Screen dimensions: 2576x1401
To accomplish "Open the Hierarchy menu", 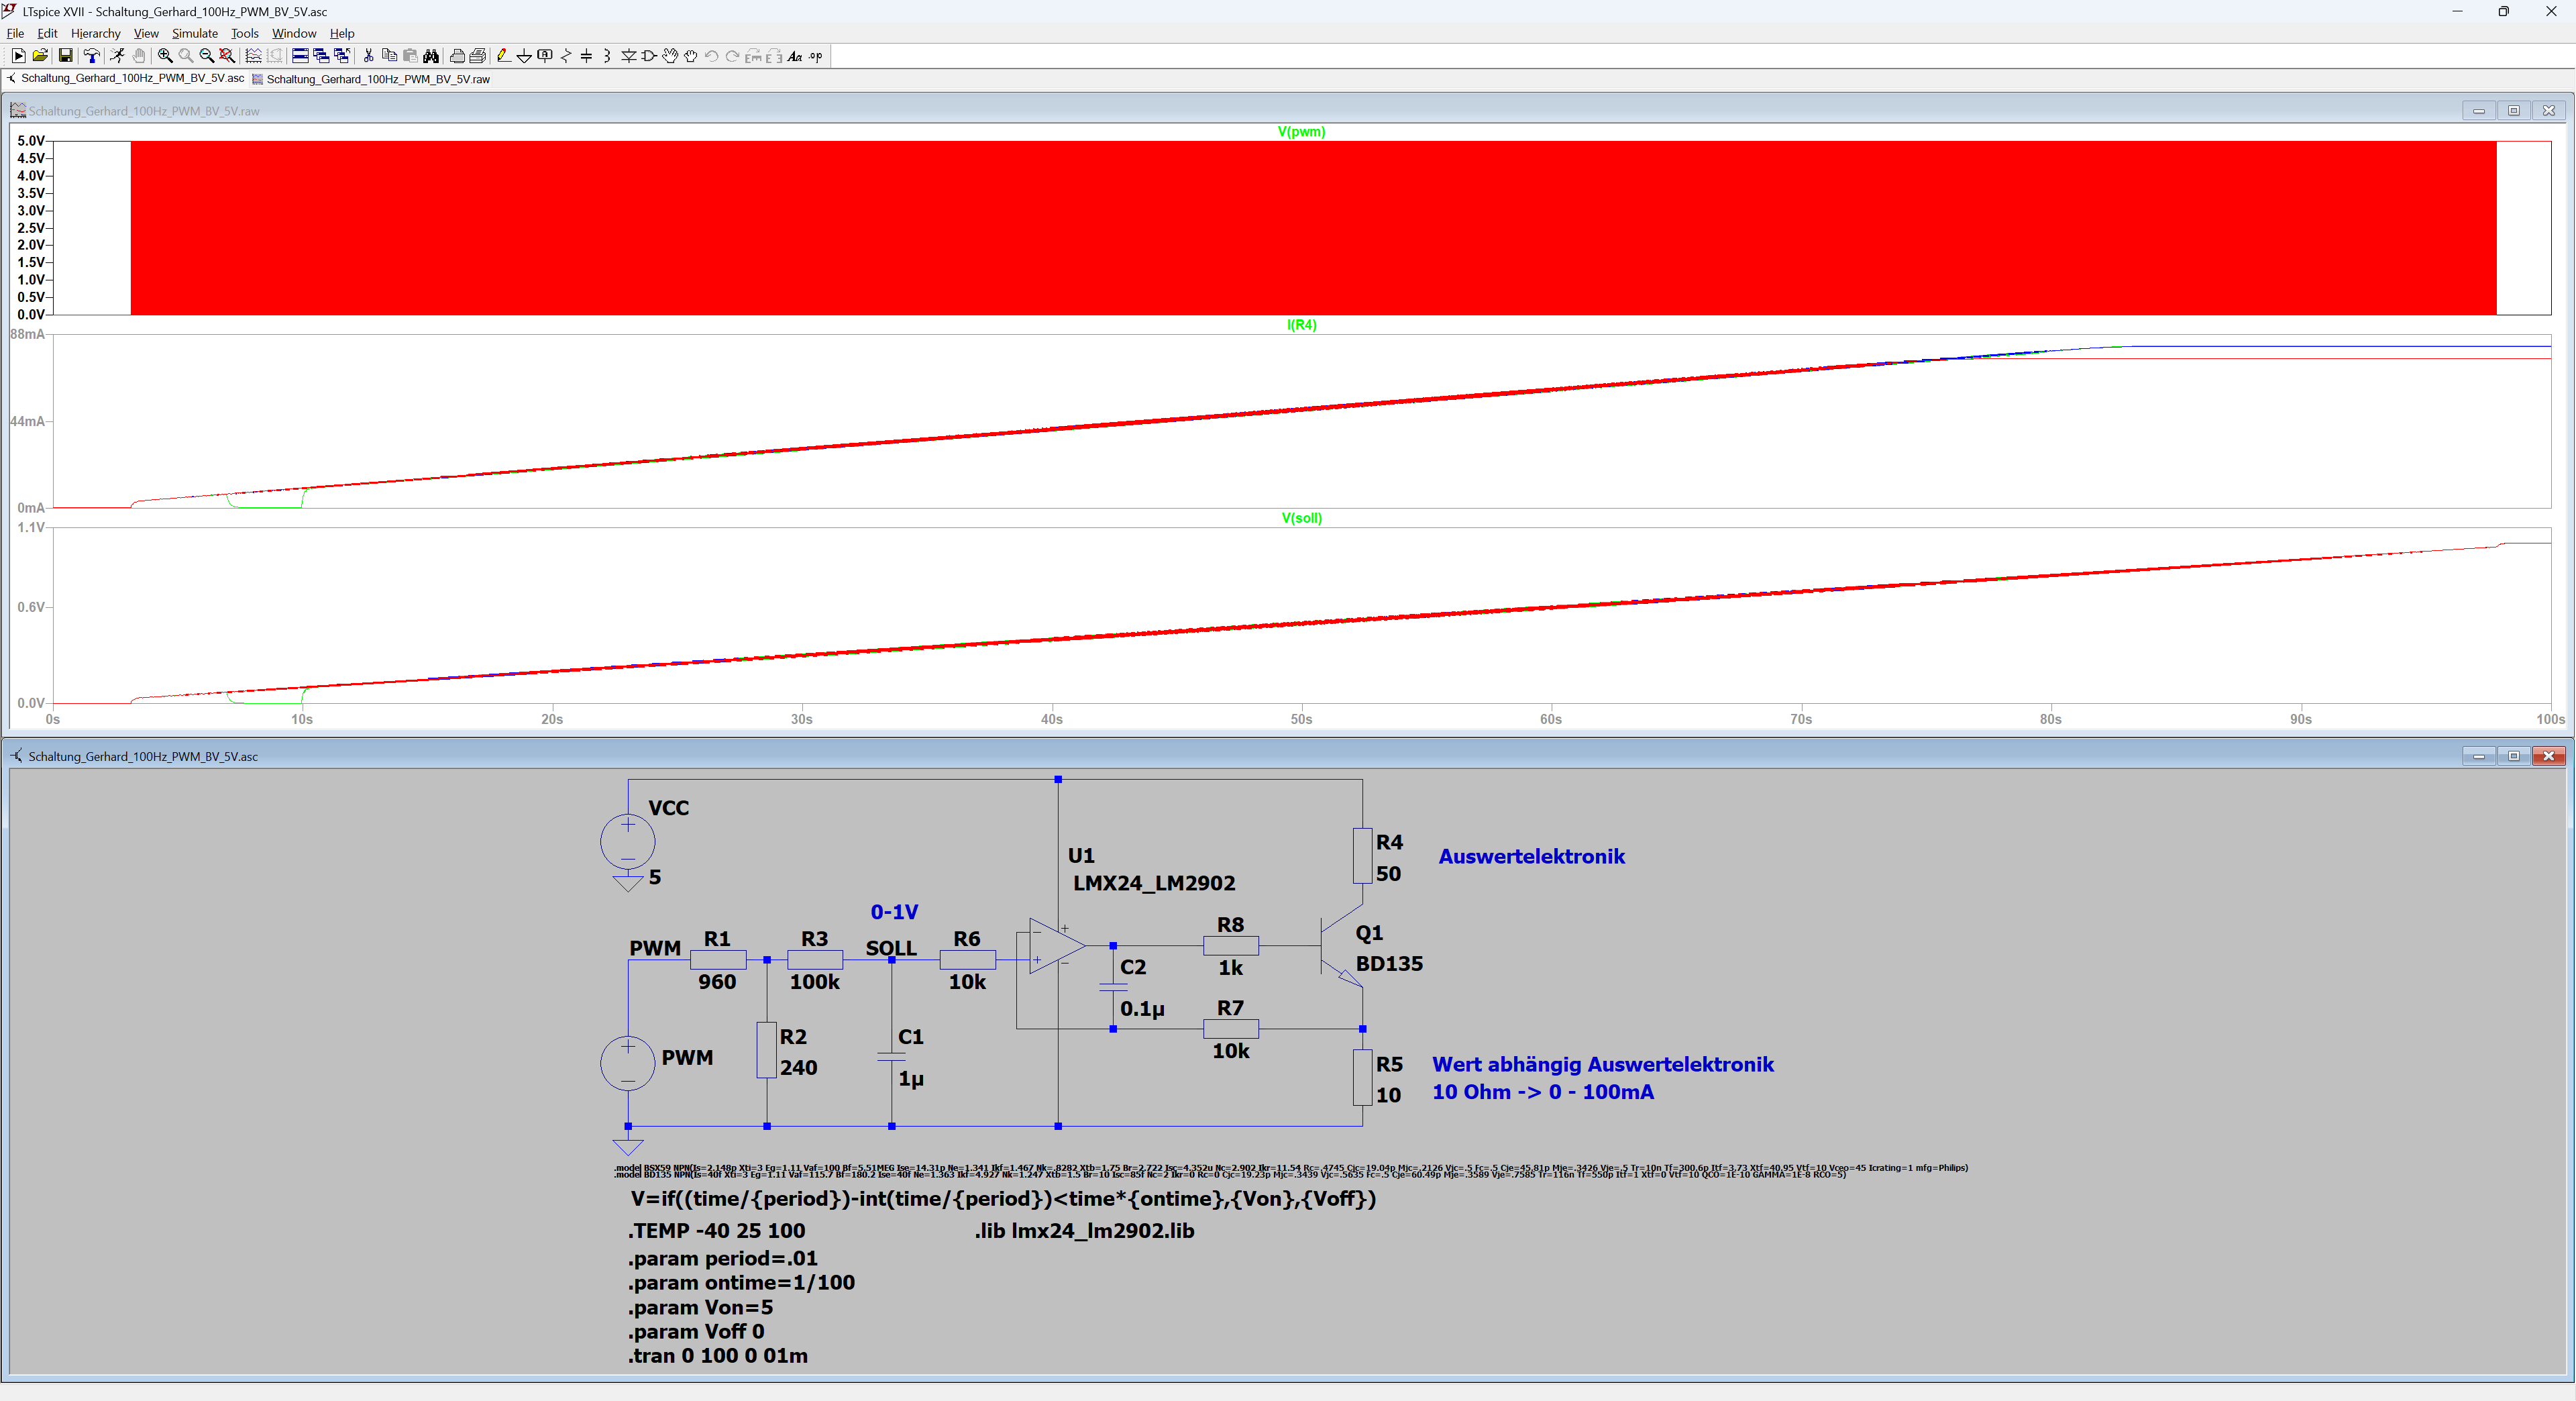I will click(95, 33).
